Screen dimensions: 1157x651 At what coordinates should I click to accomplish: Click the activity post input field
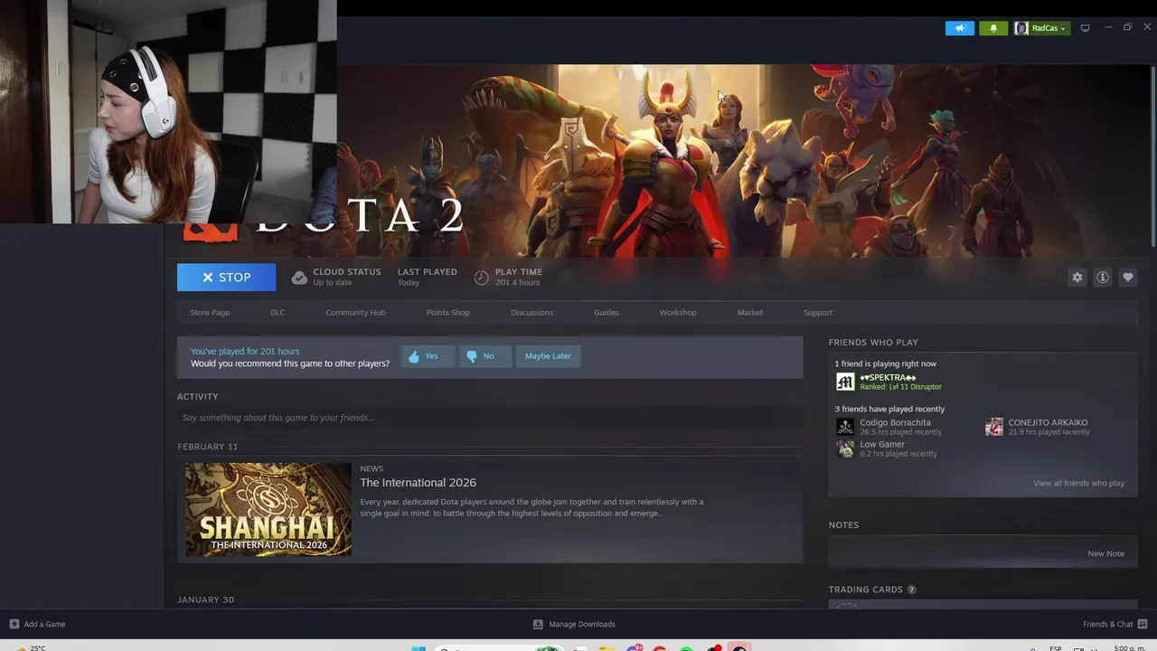[490, 418]
